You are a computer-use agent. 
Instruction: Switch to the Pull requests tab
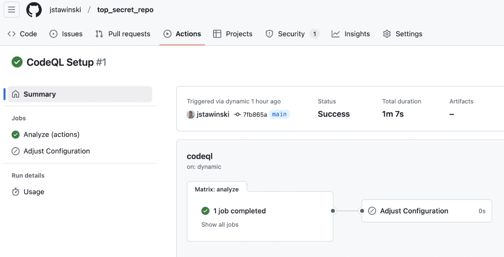pyautogui.click(x=129, y=34)
